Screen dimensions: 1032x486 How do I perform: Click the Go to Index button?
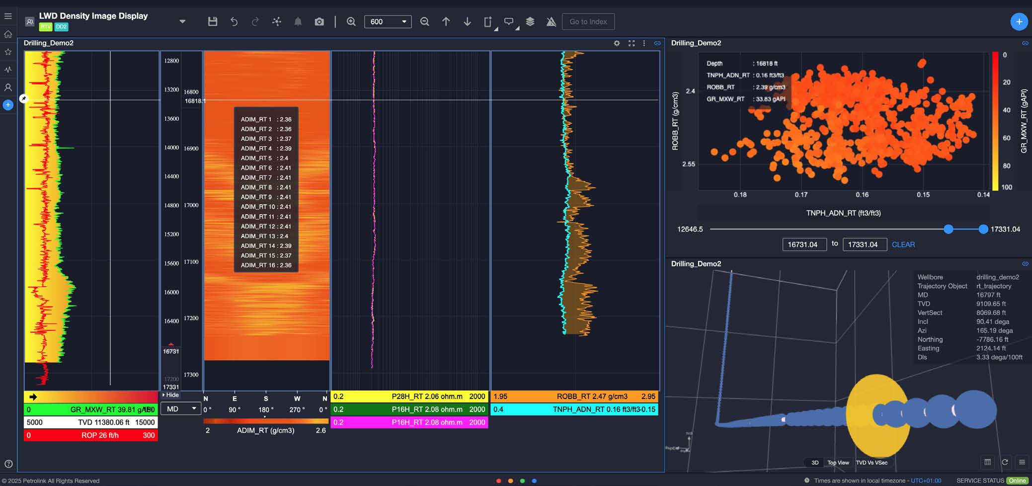coord(588,21)
